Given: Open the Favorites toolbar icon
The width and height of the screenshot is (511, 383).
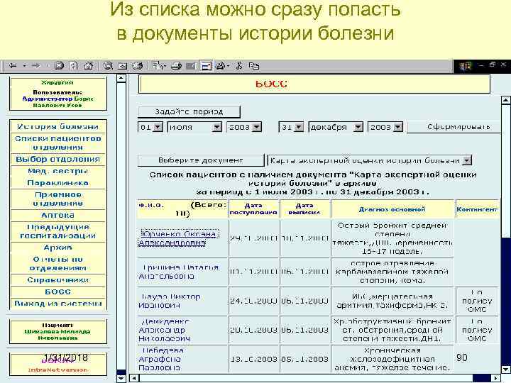Looking at the screenshot, I should (x=123, y=66).
